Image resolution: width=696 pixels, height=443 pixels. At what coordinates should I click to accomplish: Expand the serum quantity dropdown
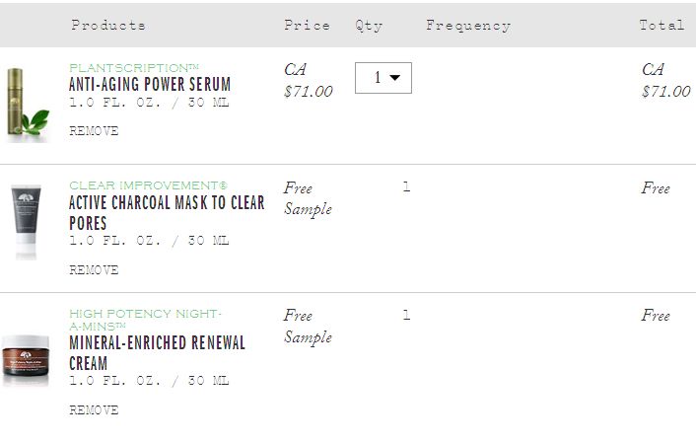383,78
